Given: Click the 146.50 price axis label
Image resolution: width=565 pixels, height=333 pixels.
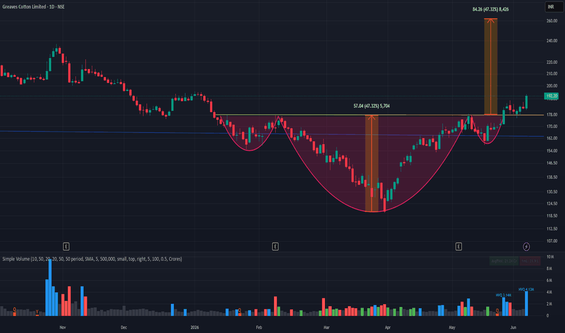Looking at the screenshot, I should click(552, 163).
